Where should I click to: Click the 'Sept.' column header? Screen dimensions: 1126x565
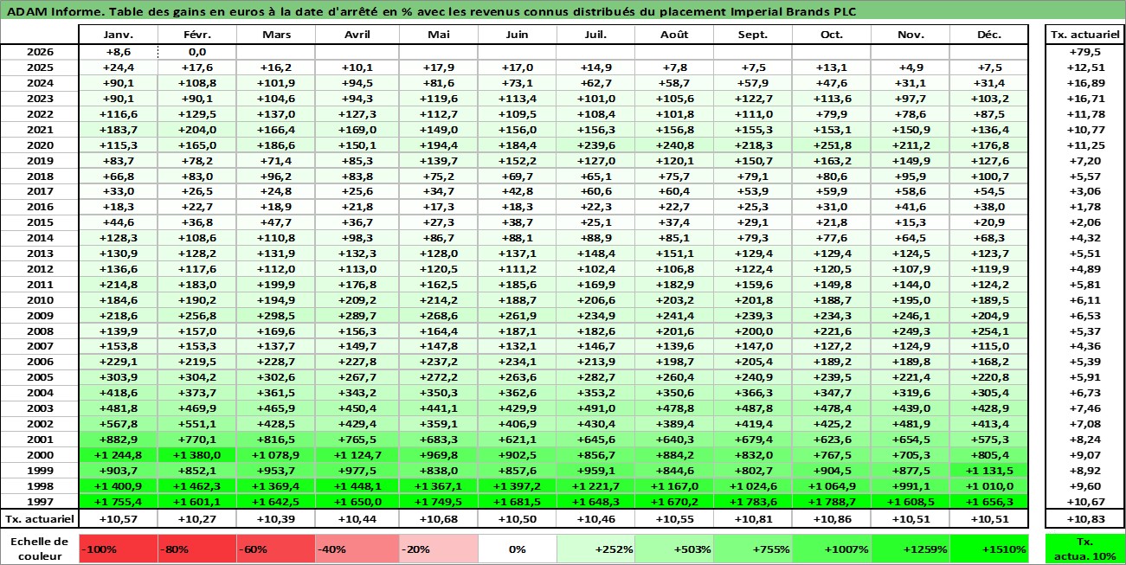coord(753,35)
